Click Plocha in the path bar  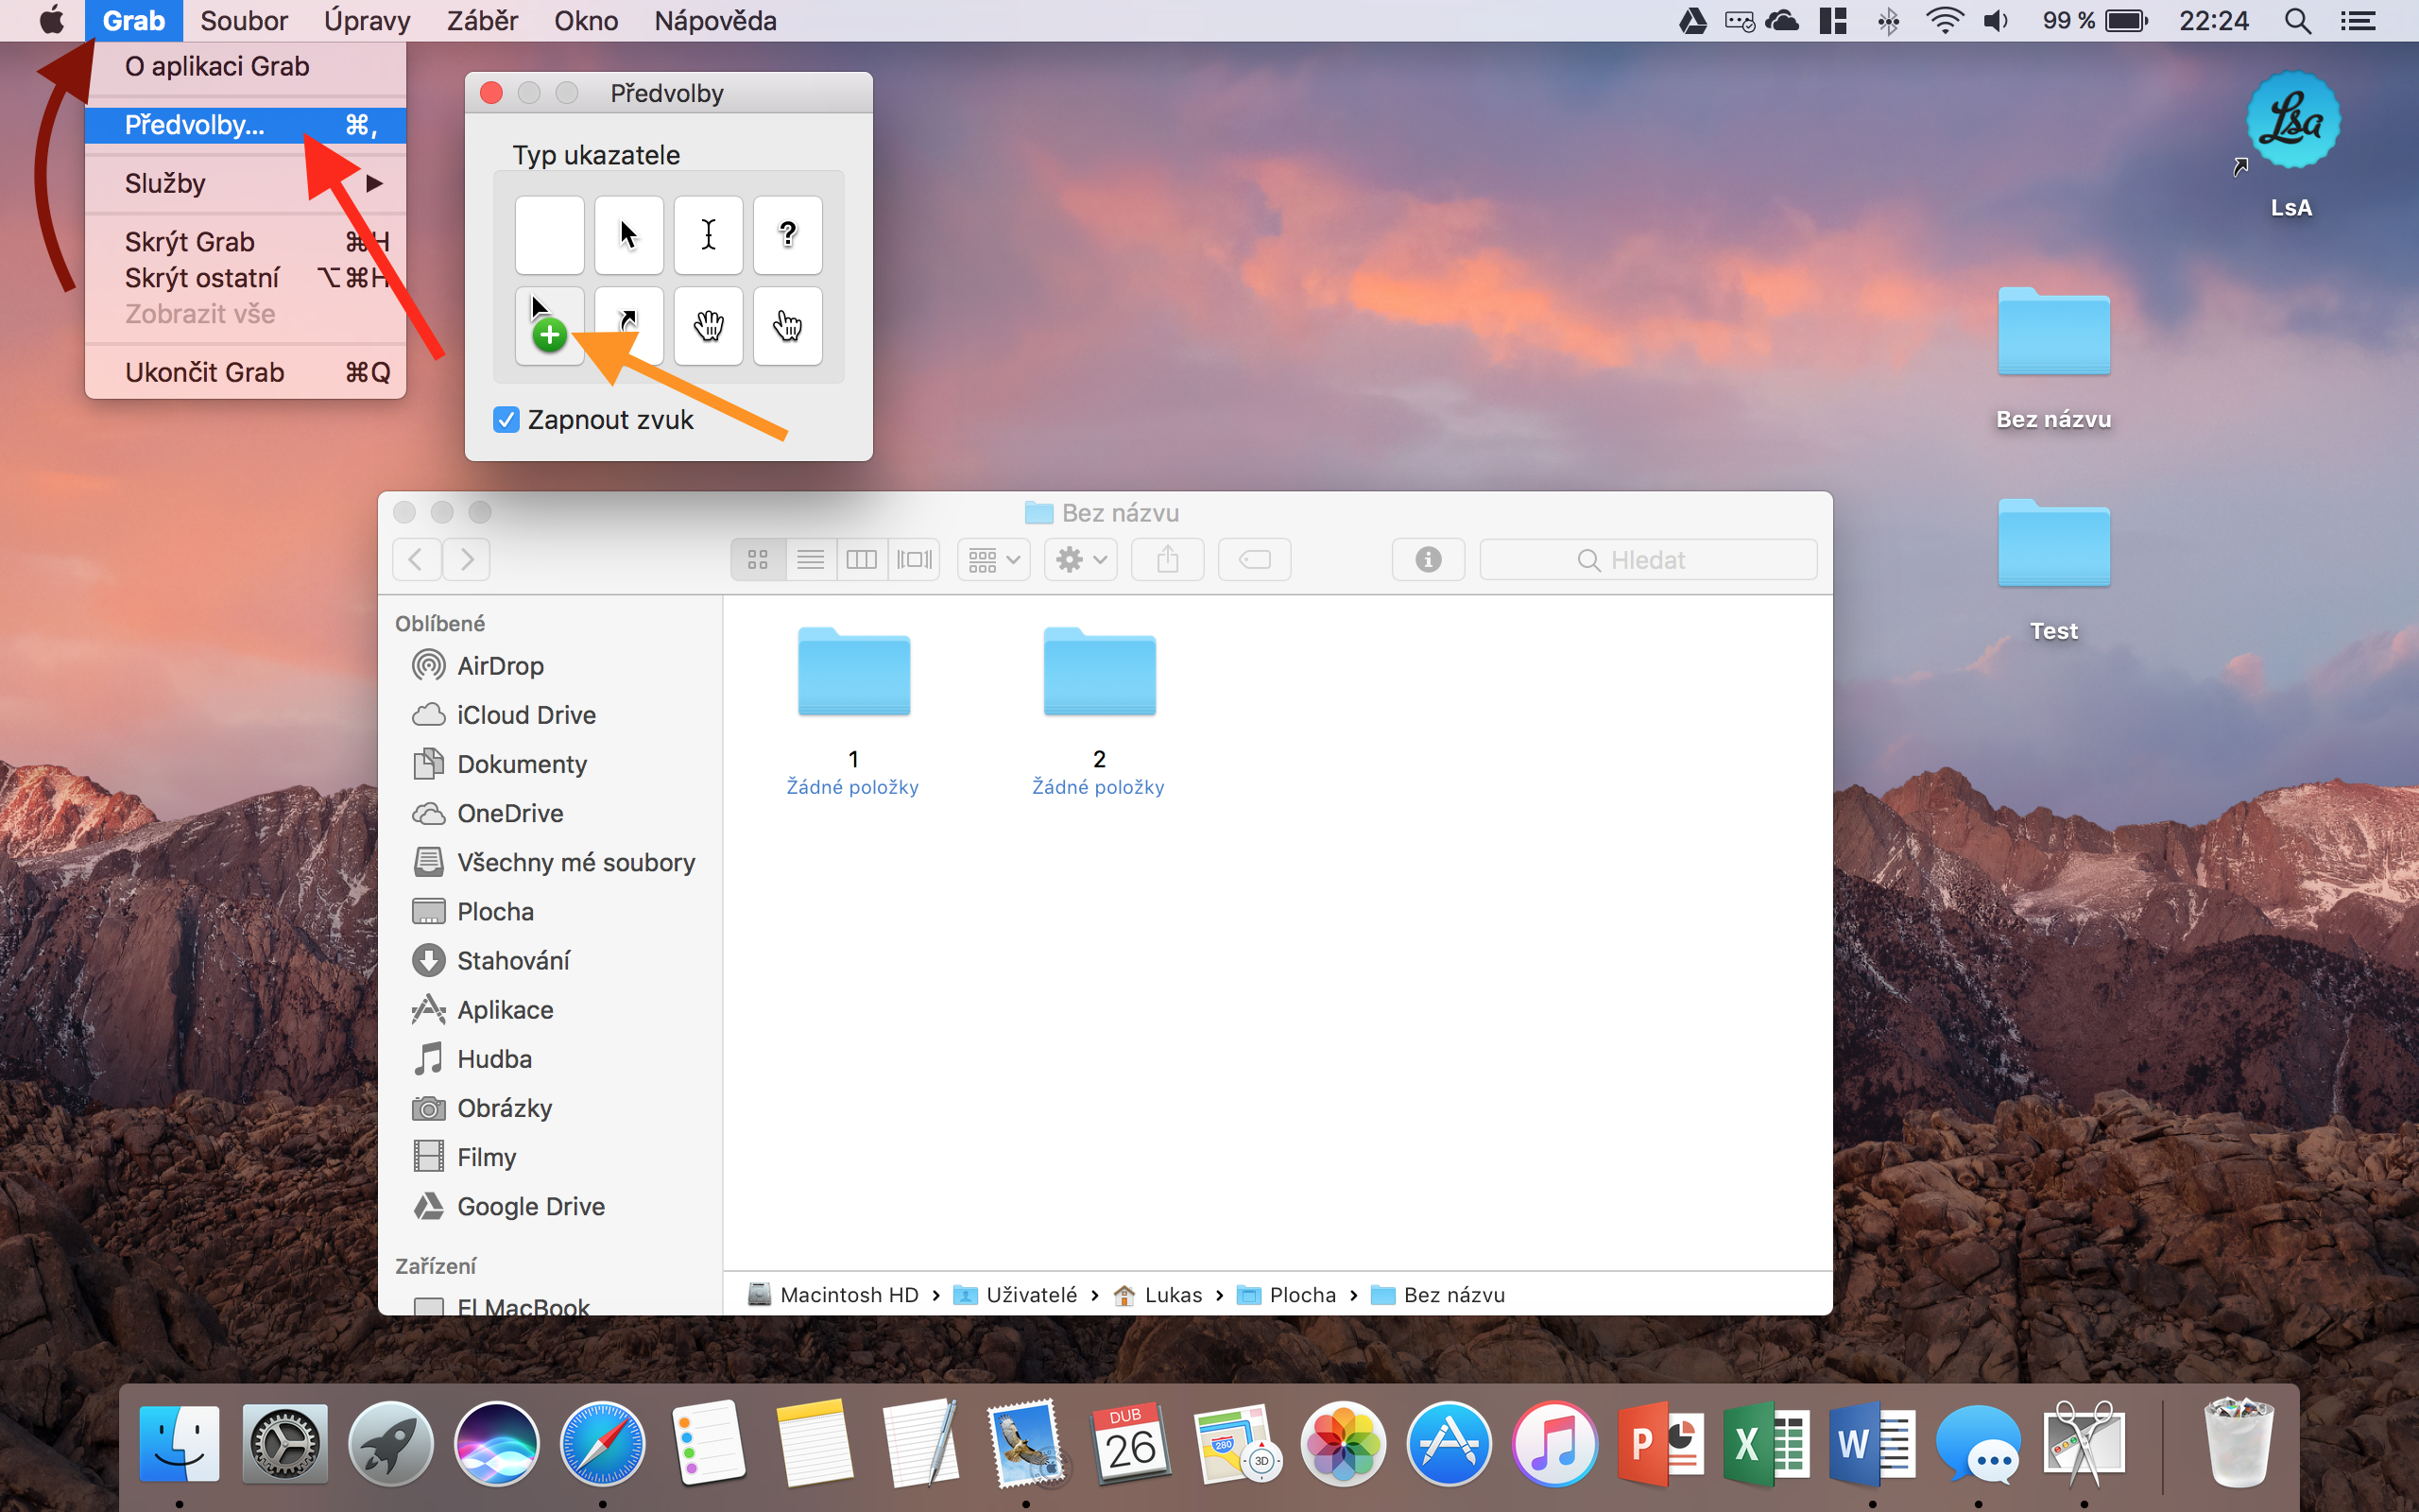(1300, 1295)
